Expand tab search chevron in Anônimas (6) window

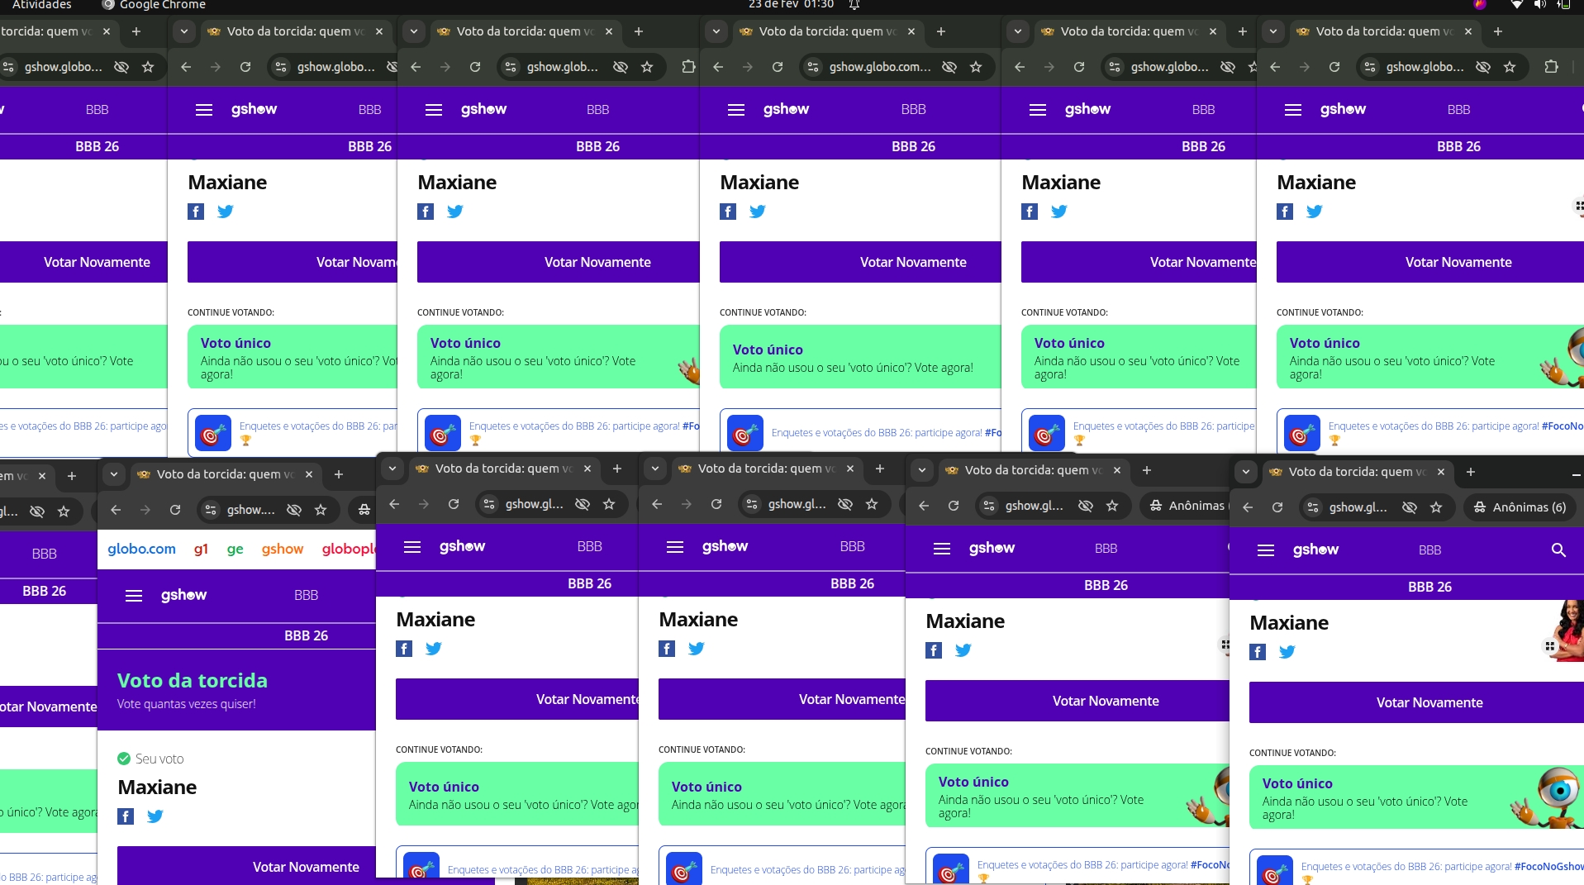click(1246, 472)
